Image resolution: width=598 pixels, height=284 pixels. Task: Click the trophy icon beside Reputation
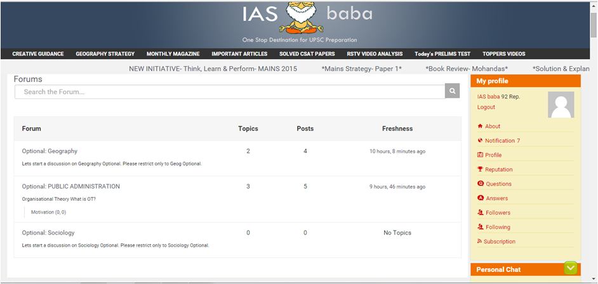pos(480,169)
